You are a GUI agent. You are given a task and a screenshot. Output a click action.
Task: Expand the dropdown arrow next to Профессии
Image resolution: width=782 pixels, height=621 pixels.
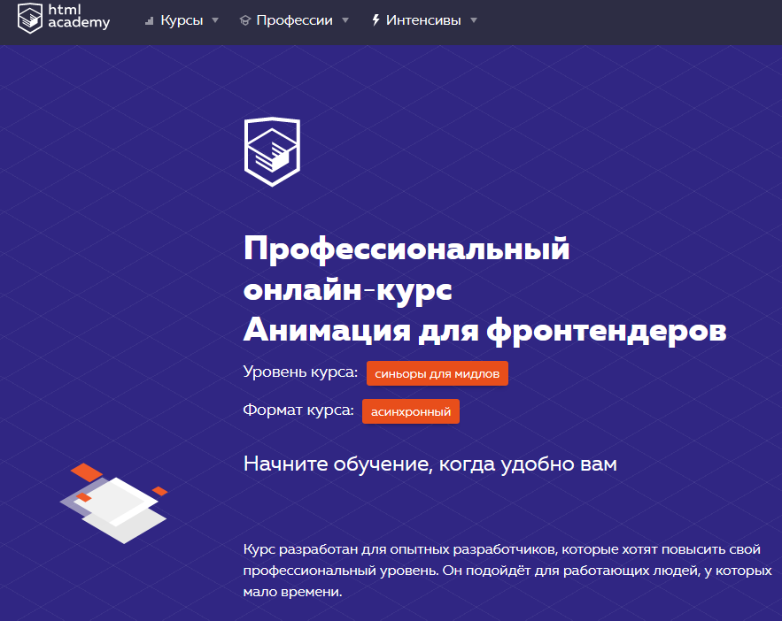pyautogui.click(x=345, y=20)
